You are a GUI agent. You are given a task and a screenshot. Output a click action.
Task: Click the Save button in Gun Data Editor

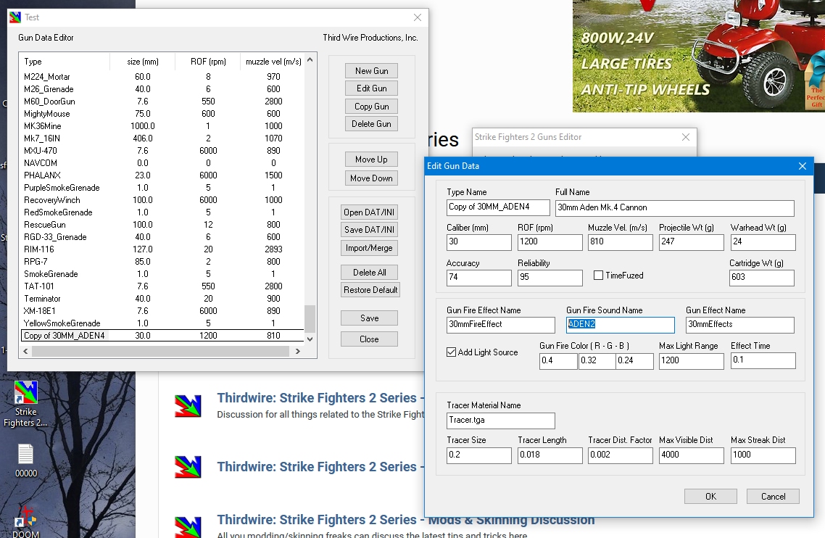pos(369,318)
